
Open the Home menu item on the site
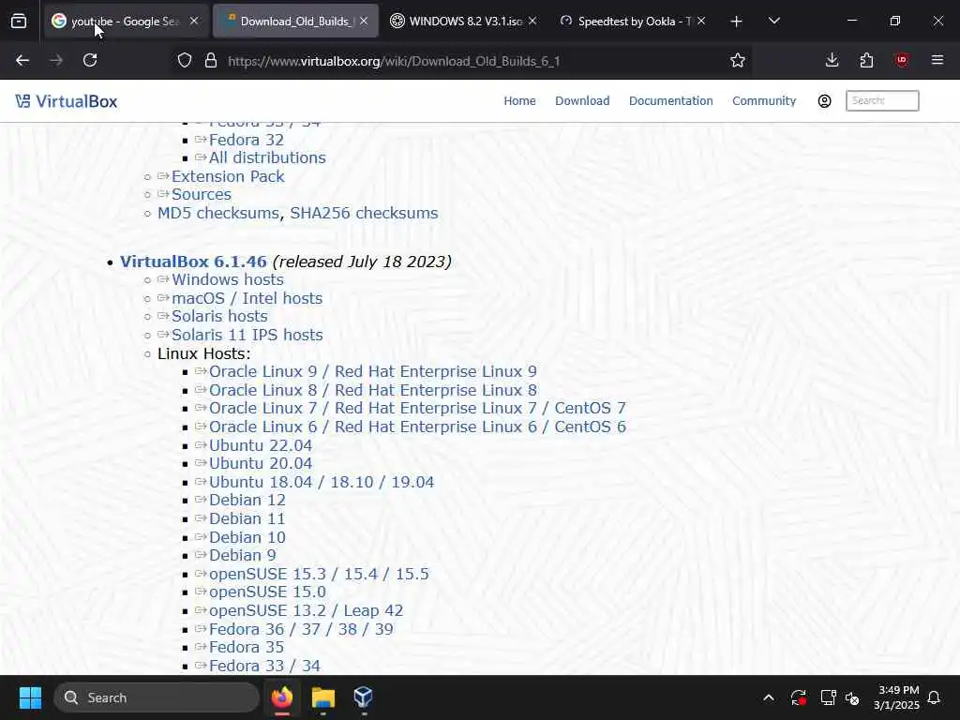pos(519,101)
